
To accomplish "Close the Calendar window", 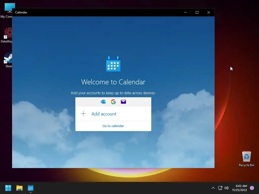I will pyautogui.click(x=209, y=12).
